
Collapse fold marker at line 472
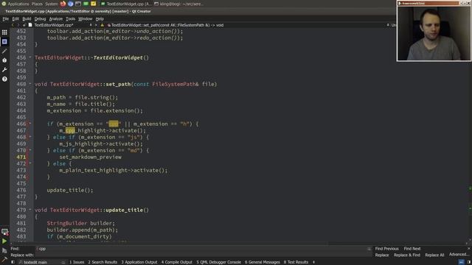[x=30, y=163]
